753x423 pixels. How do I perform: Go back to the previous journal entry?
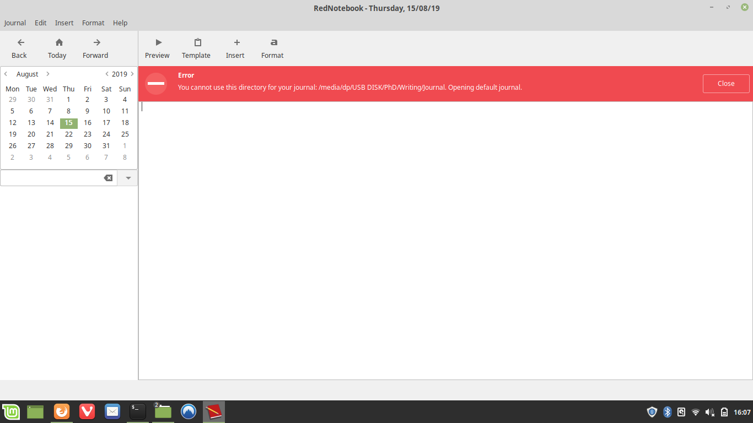(20, 48)
